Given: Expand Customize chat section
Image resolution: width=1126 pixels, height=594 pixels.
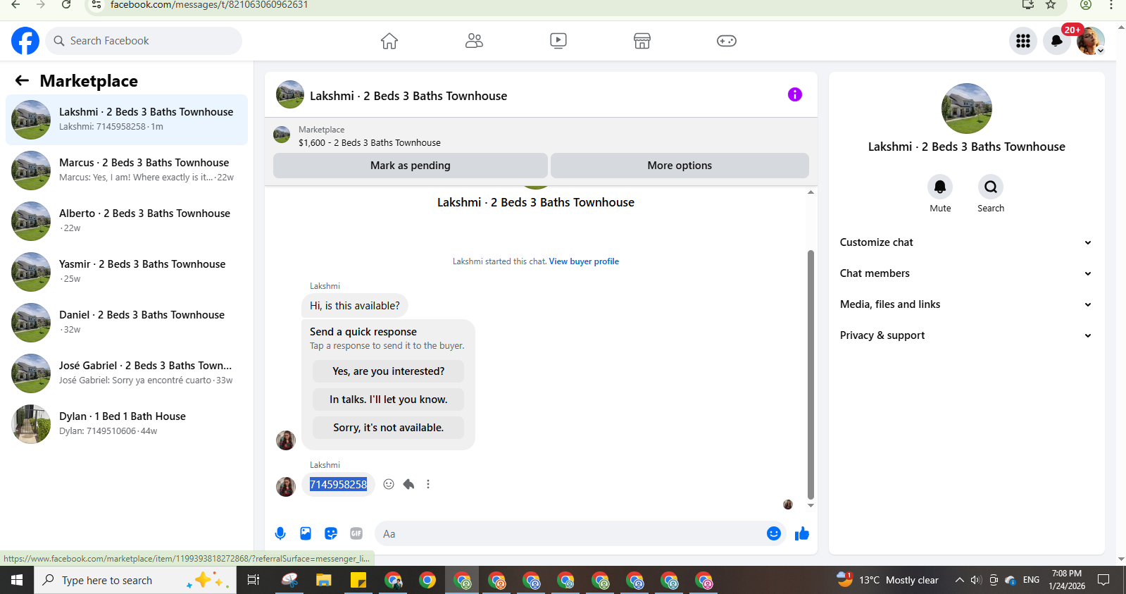Looking at the screenshot, I should 966,242.
